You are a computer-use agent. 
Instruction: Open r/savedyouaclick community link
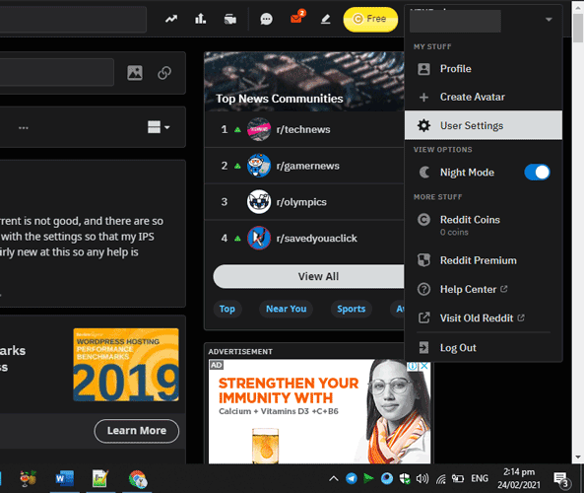[316, 238]
